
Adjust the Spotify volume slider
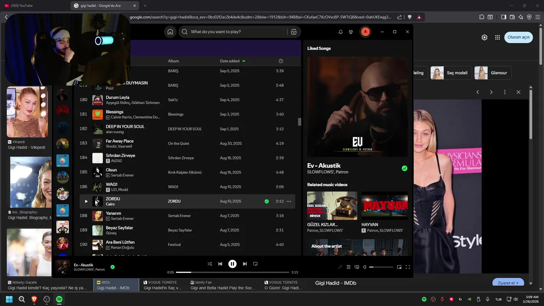(381, 267)
